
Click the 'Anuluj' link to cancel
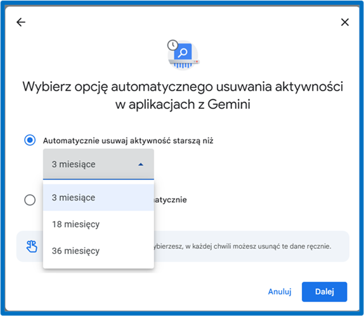(280, 292)
